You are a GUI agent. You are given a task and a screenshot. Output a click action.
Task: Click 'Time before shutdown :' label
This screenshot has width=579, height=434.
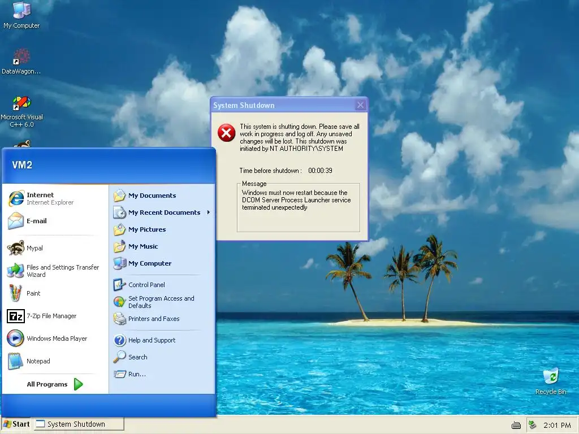coord(271,171)
